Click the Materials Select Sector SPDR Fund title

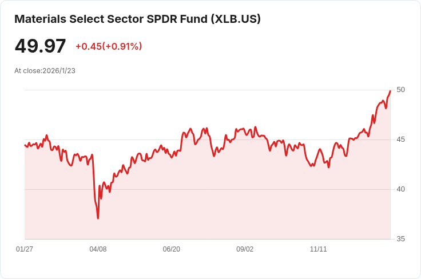coord(137,19)
